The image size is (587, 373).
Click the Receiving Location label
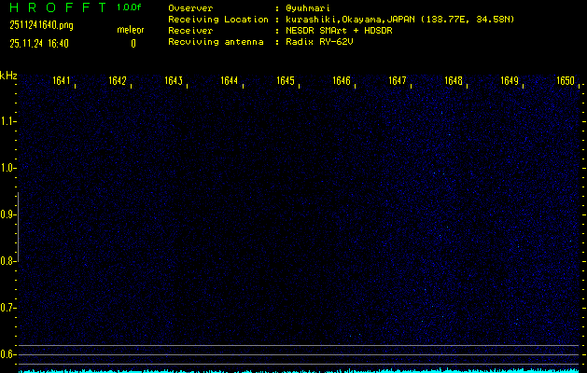tap(218, 20)
